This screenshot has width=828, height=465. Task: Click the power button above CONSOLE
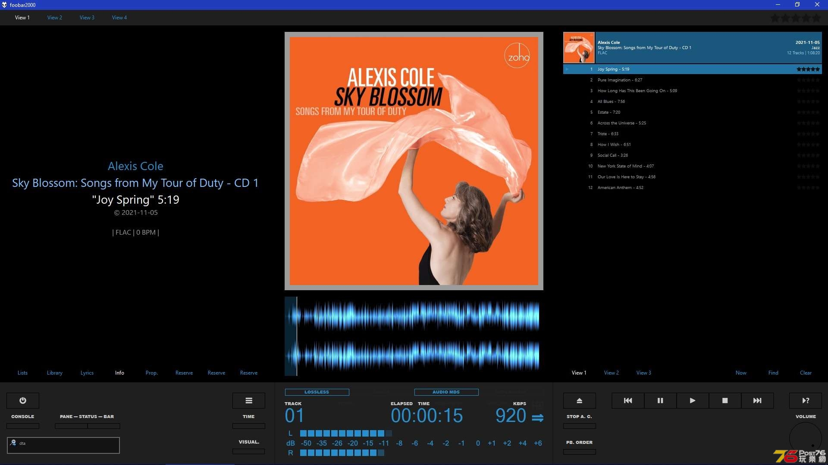[x=23, y=400]
